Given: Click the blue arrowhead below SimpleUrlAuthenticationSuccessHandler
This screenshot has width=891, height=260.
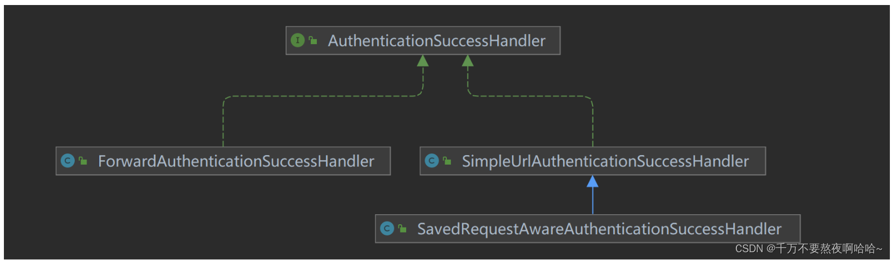Looking at the screenshot, I should (x=593, y=181).
